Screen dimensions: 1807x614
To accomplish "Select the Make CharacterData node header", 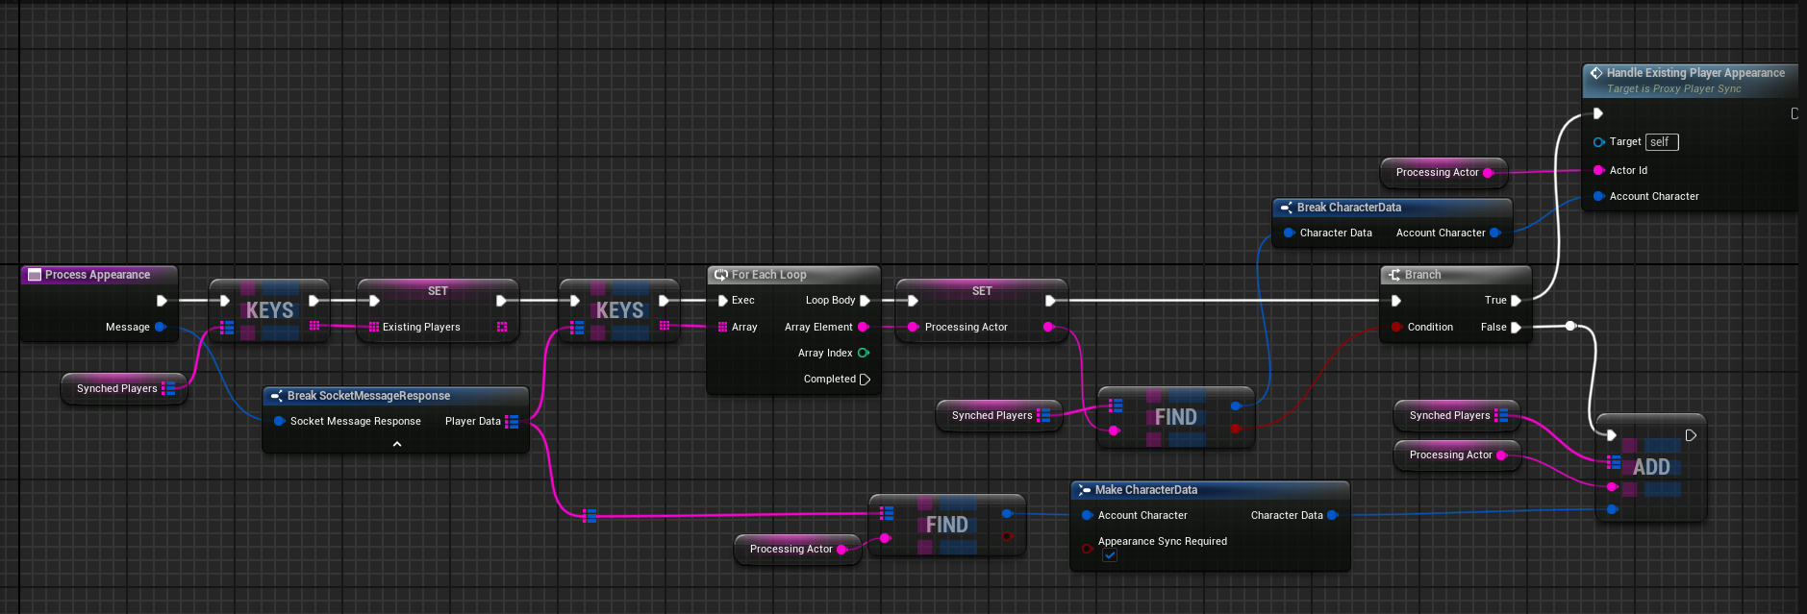I will (x=1210, y=490).
